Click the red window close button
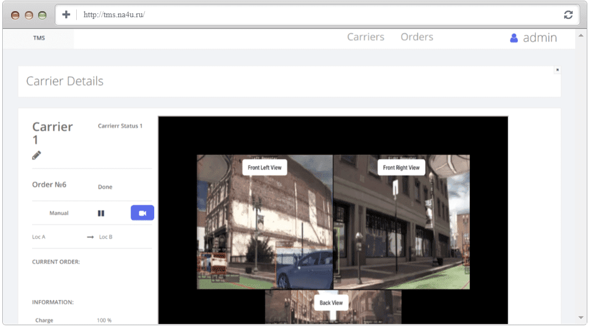Viewport: 589px width, 328px height. point(15,15)
